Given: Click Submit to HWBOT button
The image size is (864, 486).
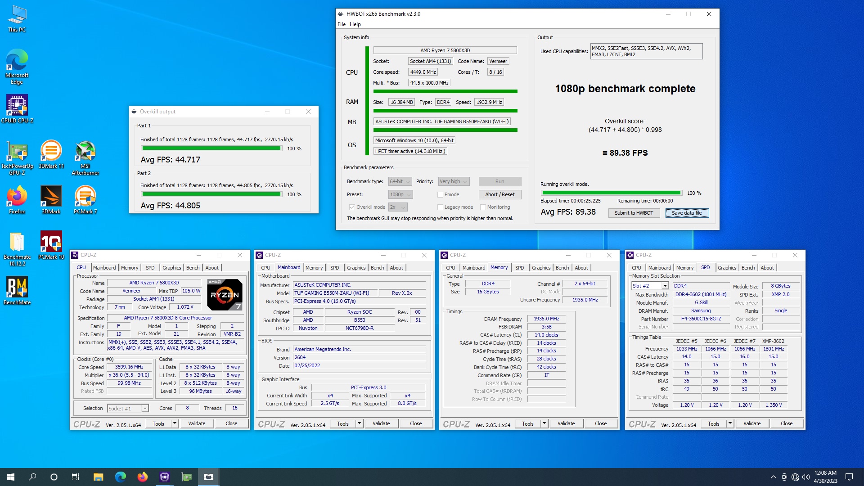Looking at the screenshot, I should point(634,213).
